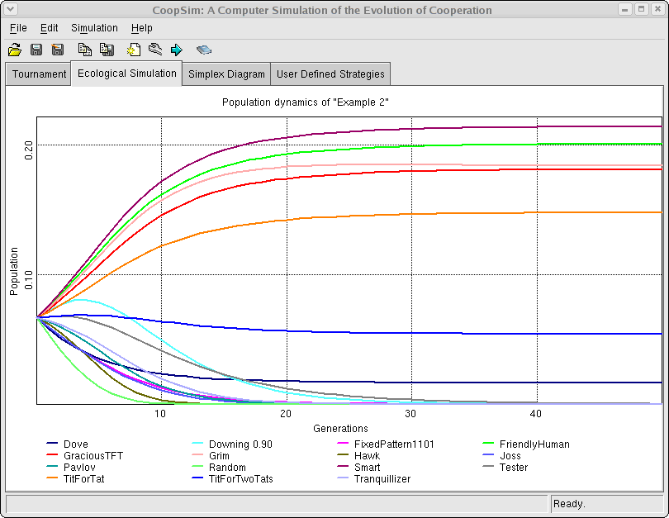Click the FriendlyHuman legend entry
Viewport: 669px width, 518px height.
point(534,444)
